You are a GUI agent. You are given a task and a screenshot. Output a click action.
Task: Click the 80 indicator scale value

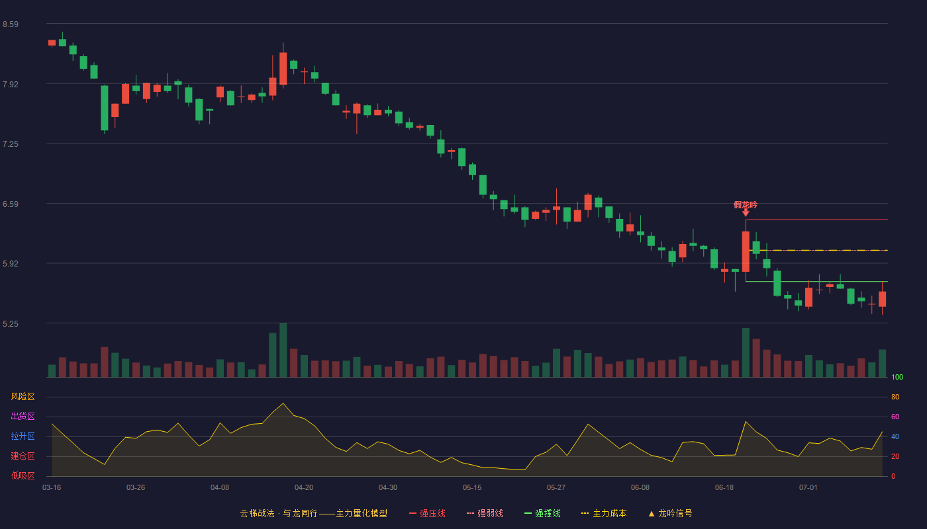click(895, 397)
